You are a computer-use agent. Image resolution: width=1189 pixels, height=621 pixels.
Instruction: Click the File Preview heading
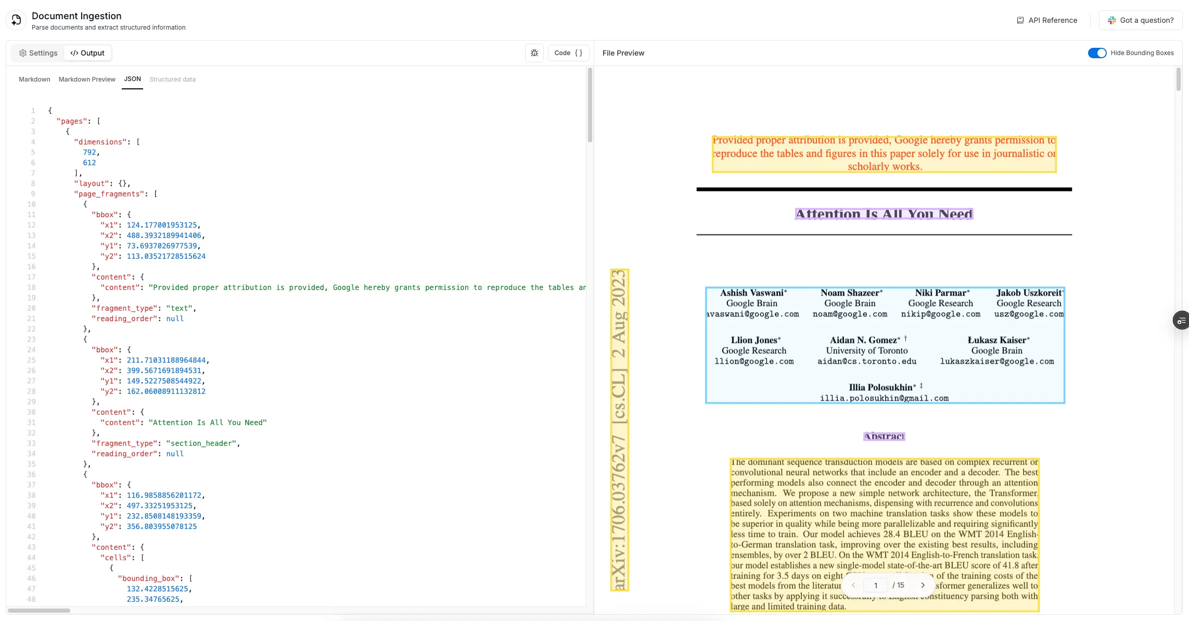pyautogui.click(x=623, y=53)
